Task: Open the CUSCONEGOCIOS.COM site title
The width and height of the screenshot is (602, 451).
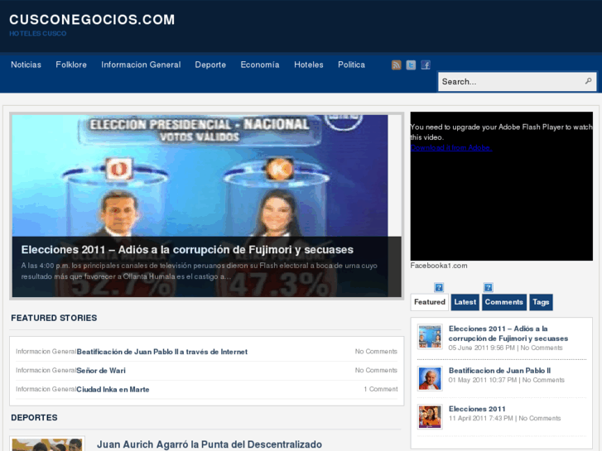Action: click(92, 20)
